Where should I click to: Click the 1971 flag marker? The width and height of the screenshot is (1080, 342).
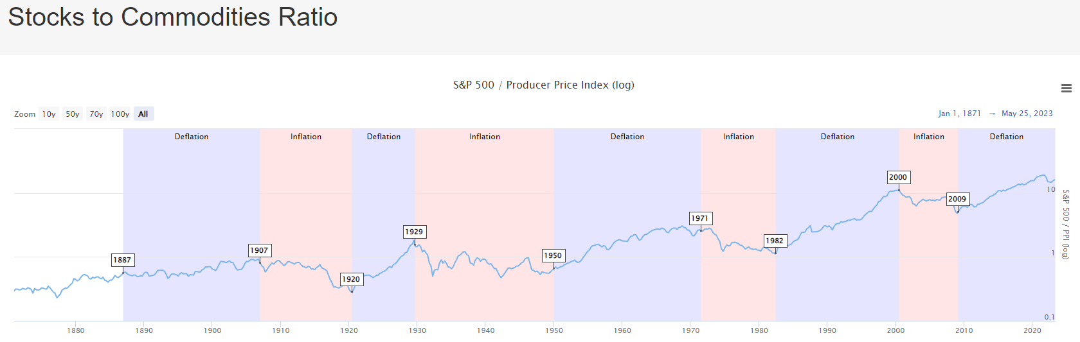[x=699, y=218]
